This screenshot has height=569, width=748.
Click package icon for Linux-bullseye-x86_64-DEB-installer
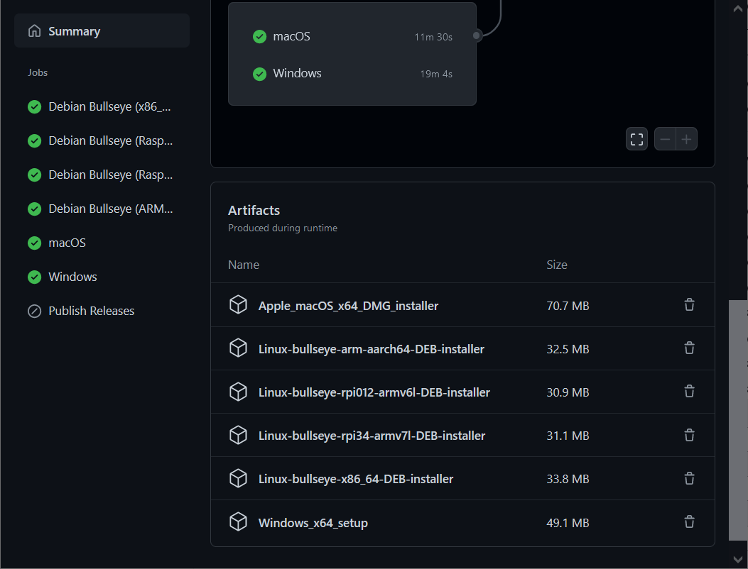(x=238, y=478)
